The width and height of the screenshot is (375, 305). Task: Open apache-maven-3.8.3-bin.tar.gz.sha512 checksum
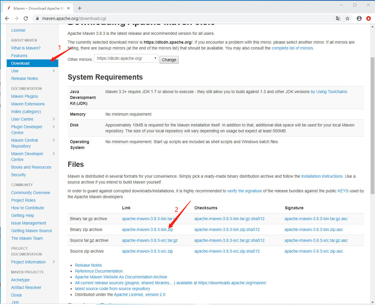pyautogui.click(x=230, y=219)
